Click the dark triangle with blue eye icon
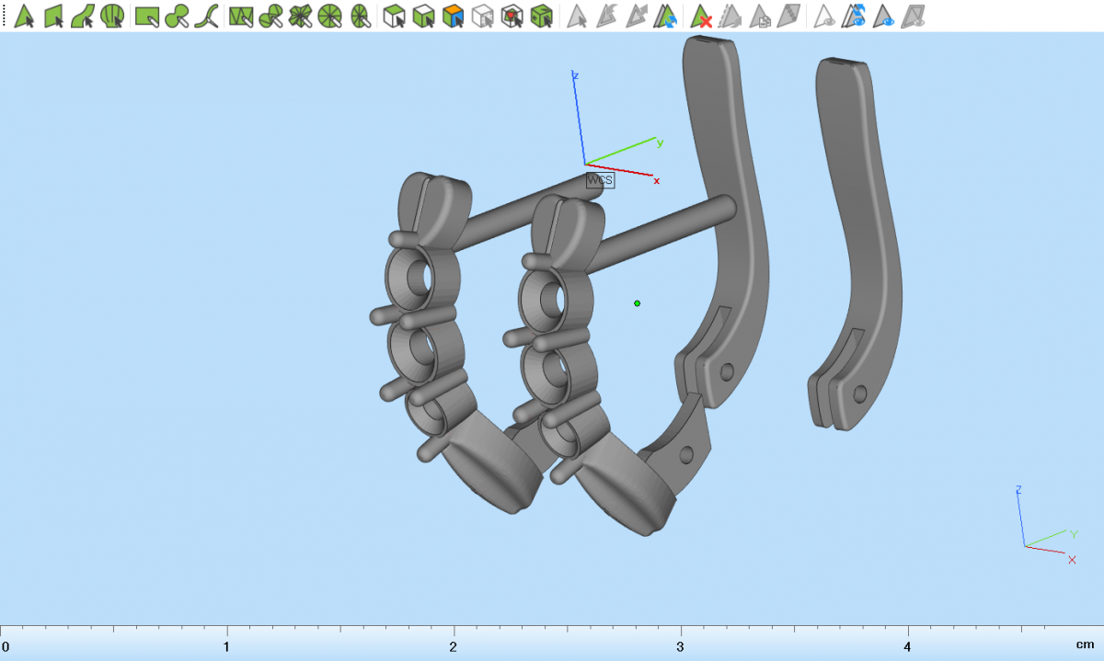 (x=884, y=16)
